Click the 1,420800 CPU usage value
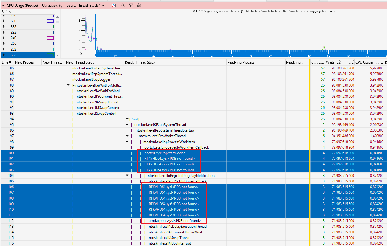This screenshot has height=246, width=387. 377,136
